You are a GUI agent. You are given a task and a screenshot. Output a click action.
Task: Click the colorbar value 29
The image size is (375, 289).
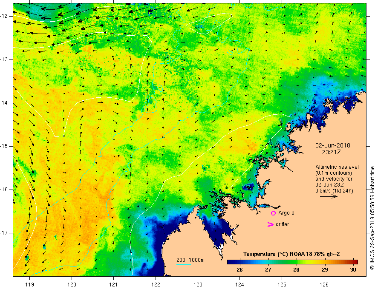tap(325, 270)
